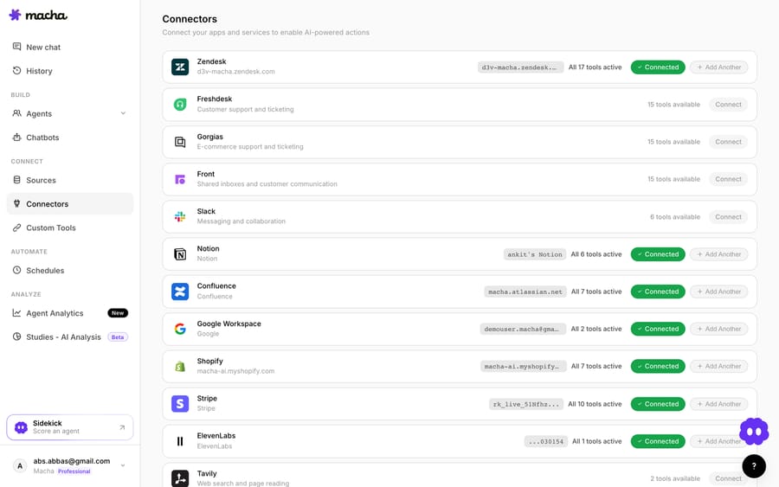Expand the account menu chevron
779x487 pixels.
pyautogui.click(x=123, y=465)
